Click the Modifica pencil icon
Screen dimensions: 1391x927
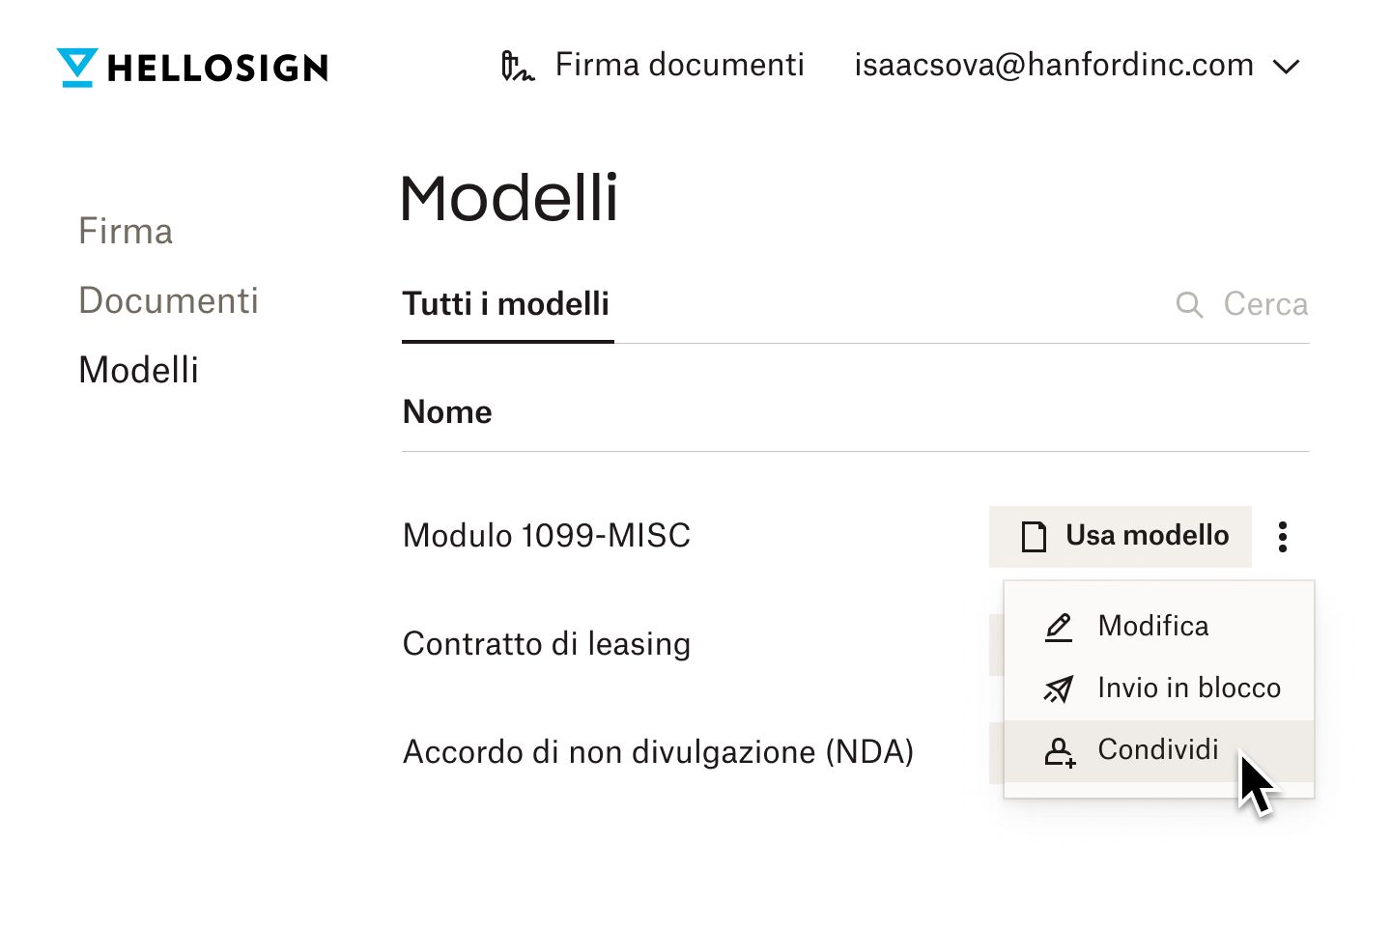pos(1059,627)
